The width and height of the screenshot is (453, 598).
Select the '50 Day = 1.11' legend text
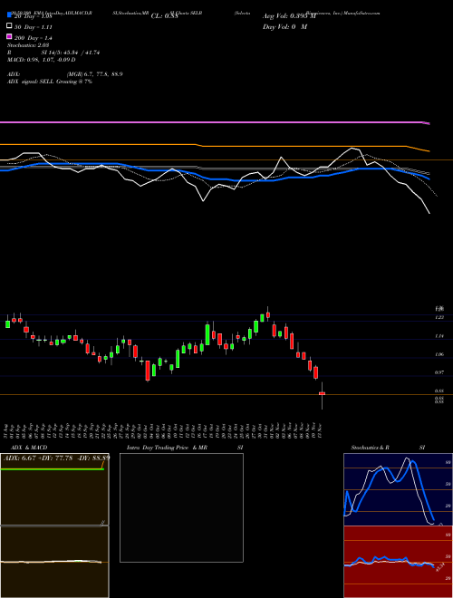coord(34,27)
